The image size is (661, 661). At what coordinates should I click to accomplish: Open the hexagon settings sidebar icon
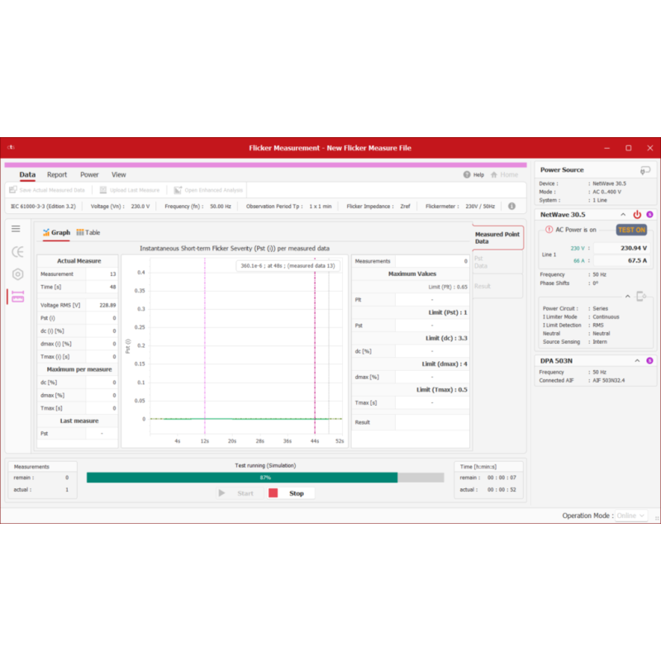point(17,274)
